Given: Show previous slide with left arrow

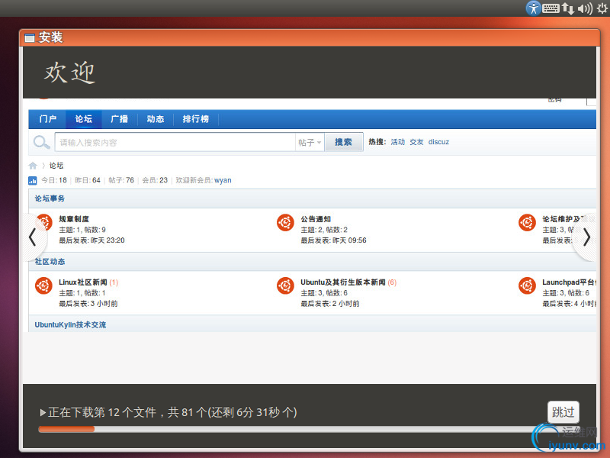Looking at the screenshot, I should pyautogui.click(x=33, y=237).
